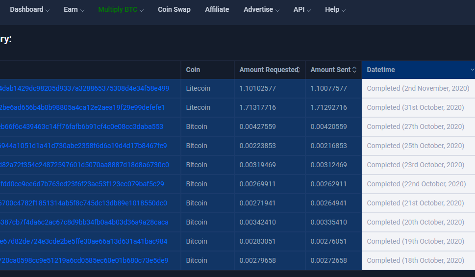The height and width of the screenshot is (277, 475).
Task: Open transaction hash ending in 73e5de9
Action: click(x=84, y=261)
